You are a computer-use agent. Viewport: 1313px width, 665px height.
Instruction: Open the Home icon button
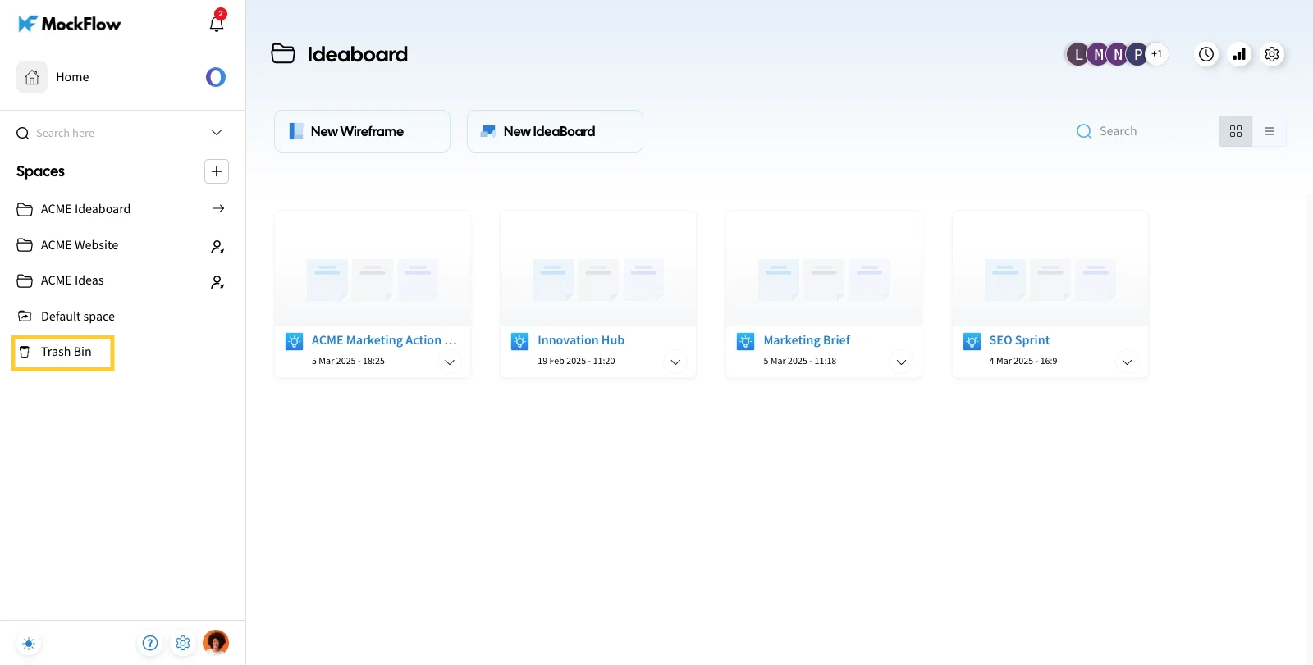click(x=32, y=77)
